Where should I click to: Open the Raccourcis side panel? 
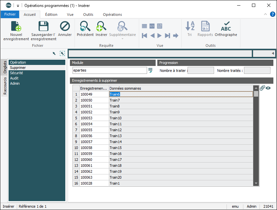(5, 86)
